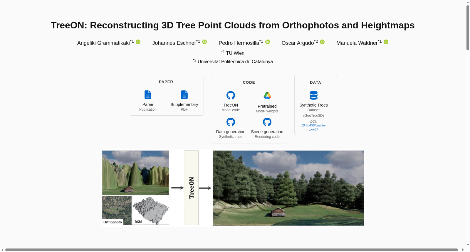This screenshot has height=252, width=470.
Task: Click the TreeON page title heading
Action: click(233, 25)
